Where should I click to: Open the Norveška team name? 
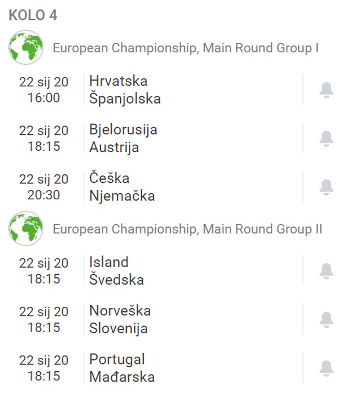tap(120, 311)
